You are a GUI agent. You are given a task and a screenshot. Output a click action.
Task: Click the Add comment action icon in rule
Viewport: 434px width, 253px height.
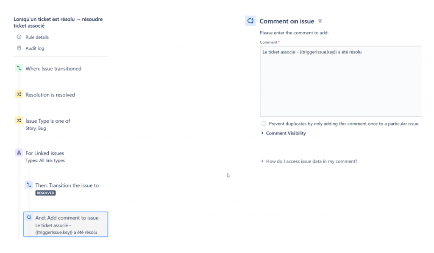(29, 217)
